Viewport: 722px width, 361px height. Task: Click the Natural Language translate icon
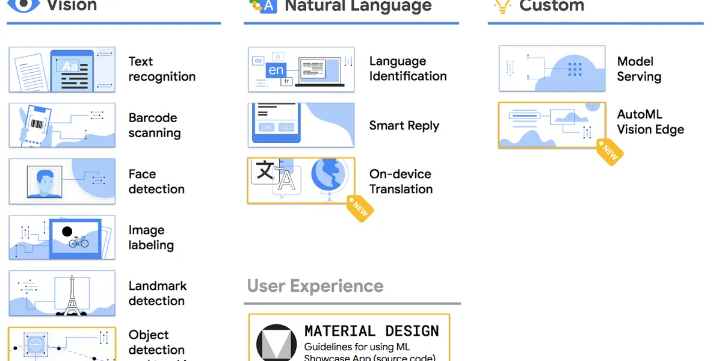coord(263,5)
